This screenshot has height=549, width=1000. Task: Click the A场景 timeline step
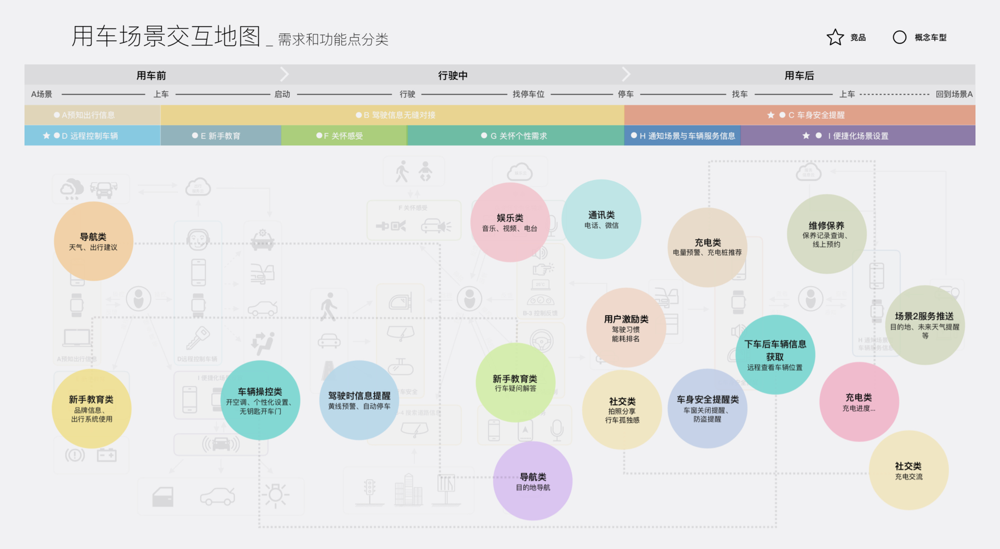click(x=42, y=94)
